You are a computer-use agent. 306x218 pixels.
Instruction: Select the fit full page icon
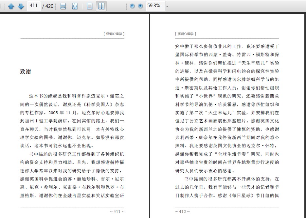coord(75,6)
